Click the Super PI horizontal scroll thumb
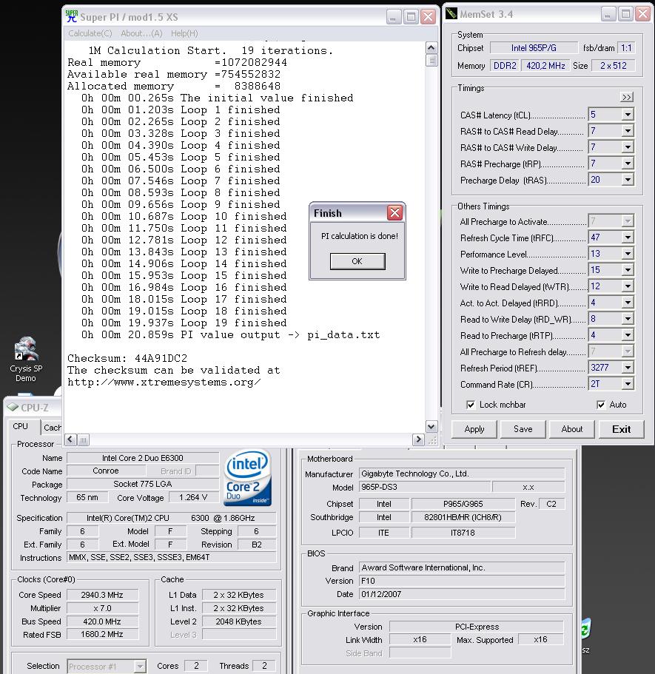This screenshot has width=655, height=674. pos(84,439)
